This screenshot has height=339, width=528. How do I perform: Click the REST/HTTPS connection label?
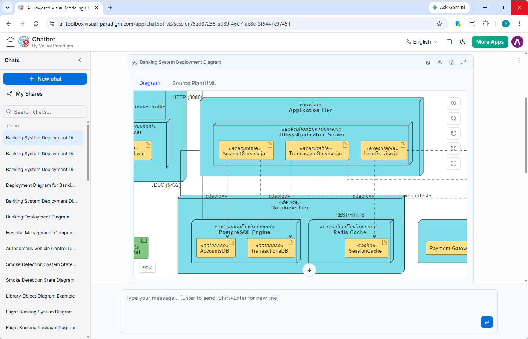350,215
